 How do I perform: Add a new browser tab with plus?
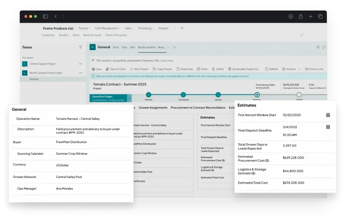pos(310,16)
